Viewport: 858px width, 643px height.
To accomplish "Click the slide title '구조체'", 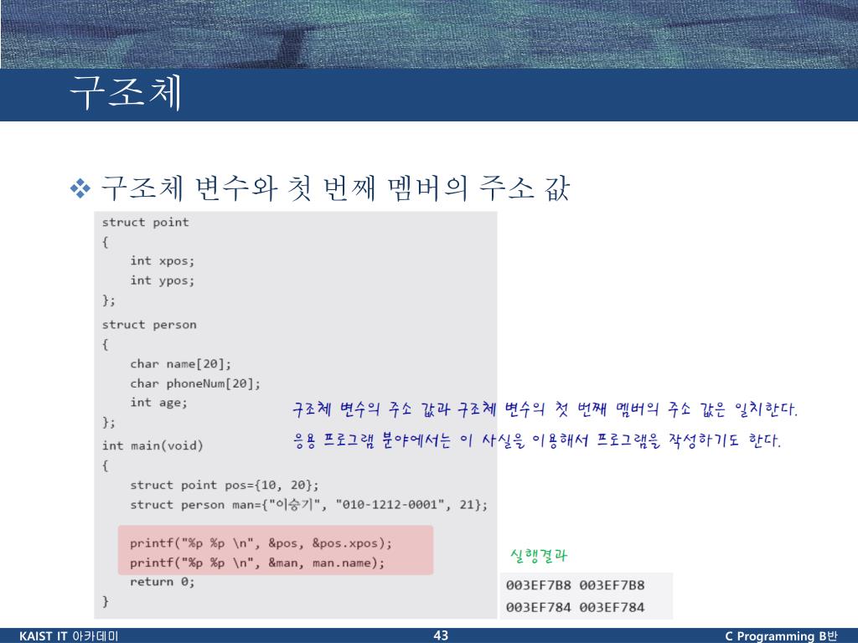I will coord(126,93).
